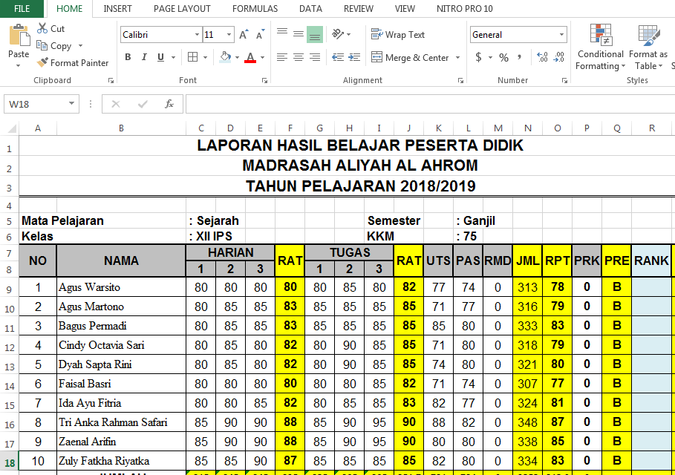
Task: Apply accounting dollar number format
Action: 478,57
